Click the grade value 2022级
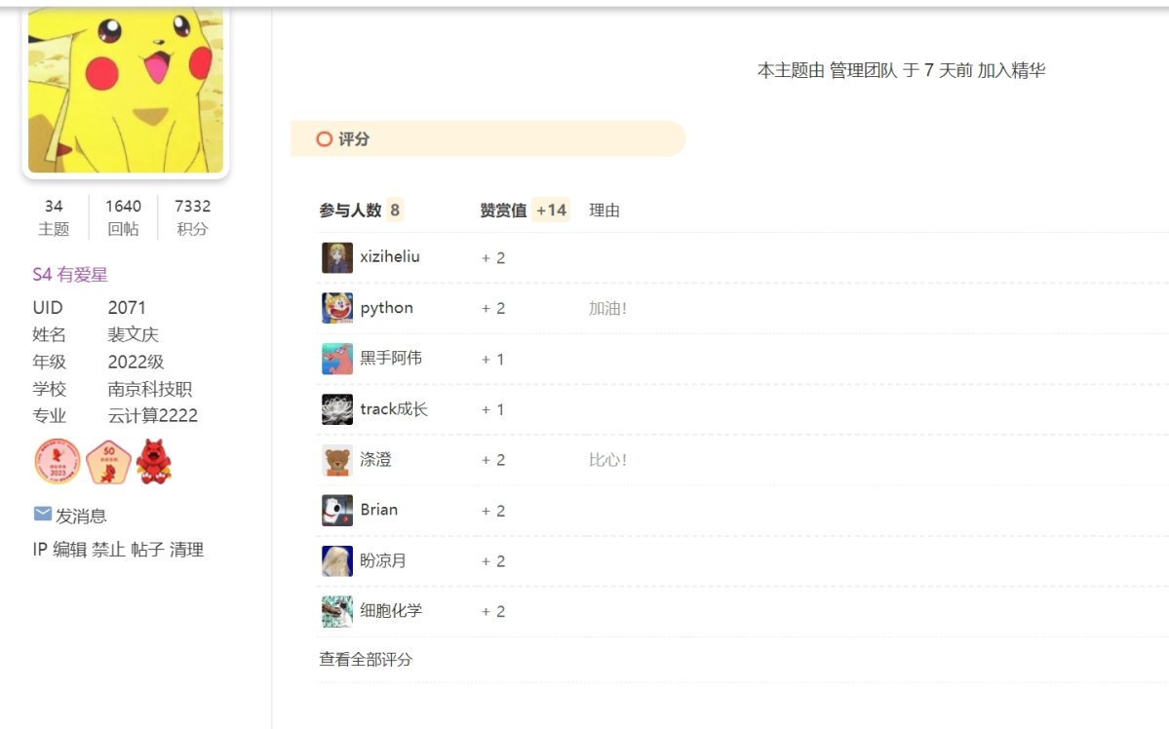Image resolution: width=1169 pixels, height=729 pixels. pyautogui.click(x=136, y=362)
